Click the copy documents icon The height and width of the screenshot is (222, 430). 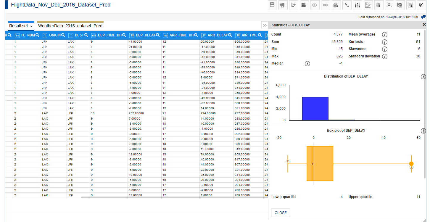400,5
